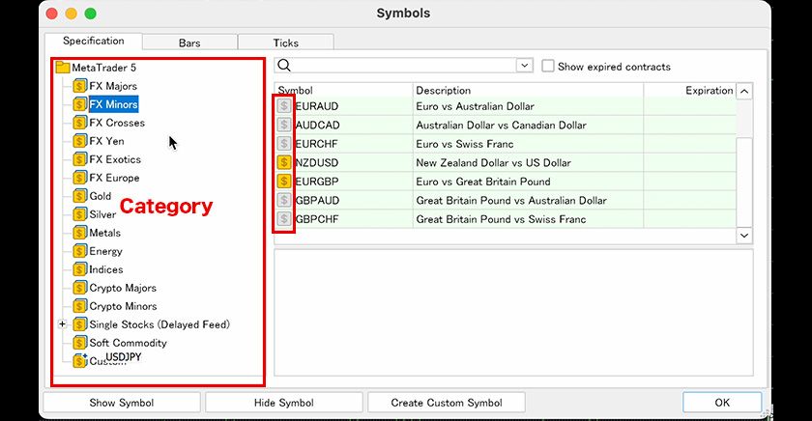Click the Energy category coin icon
The height and width of the screenshot is (421, 812).
point(80,251)
